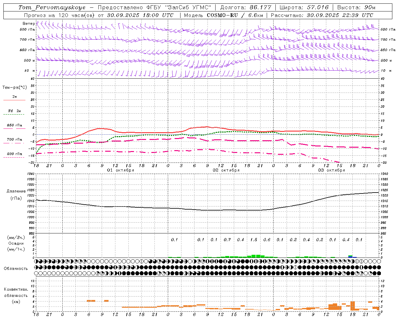Click the 1.5 precipitation total value

tap(254, 240)
